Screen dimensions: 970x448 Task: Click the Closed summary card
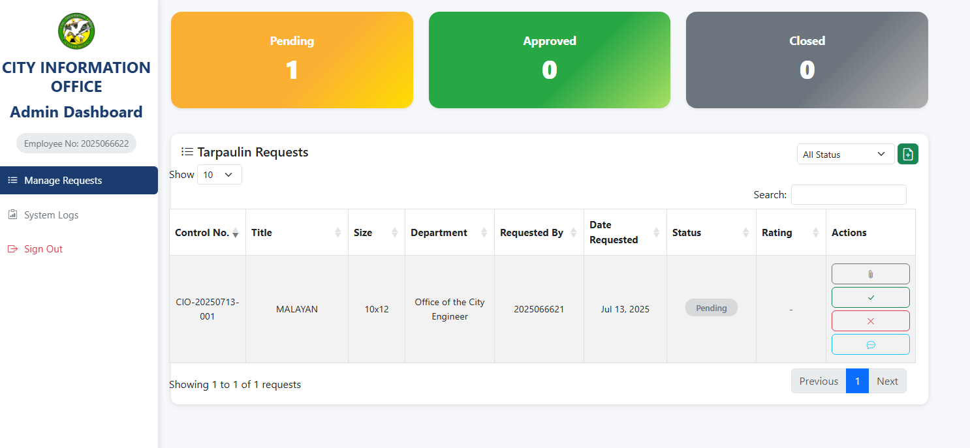tap(807, 59)
